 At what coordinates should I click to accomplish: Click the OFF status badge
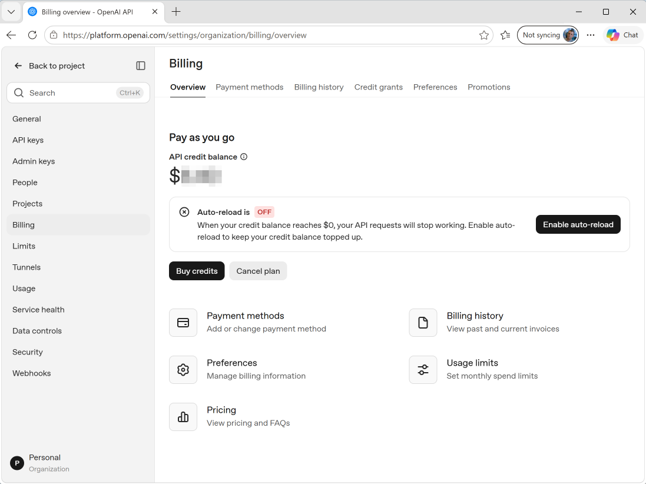pos(264,212)
